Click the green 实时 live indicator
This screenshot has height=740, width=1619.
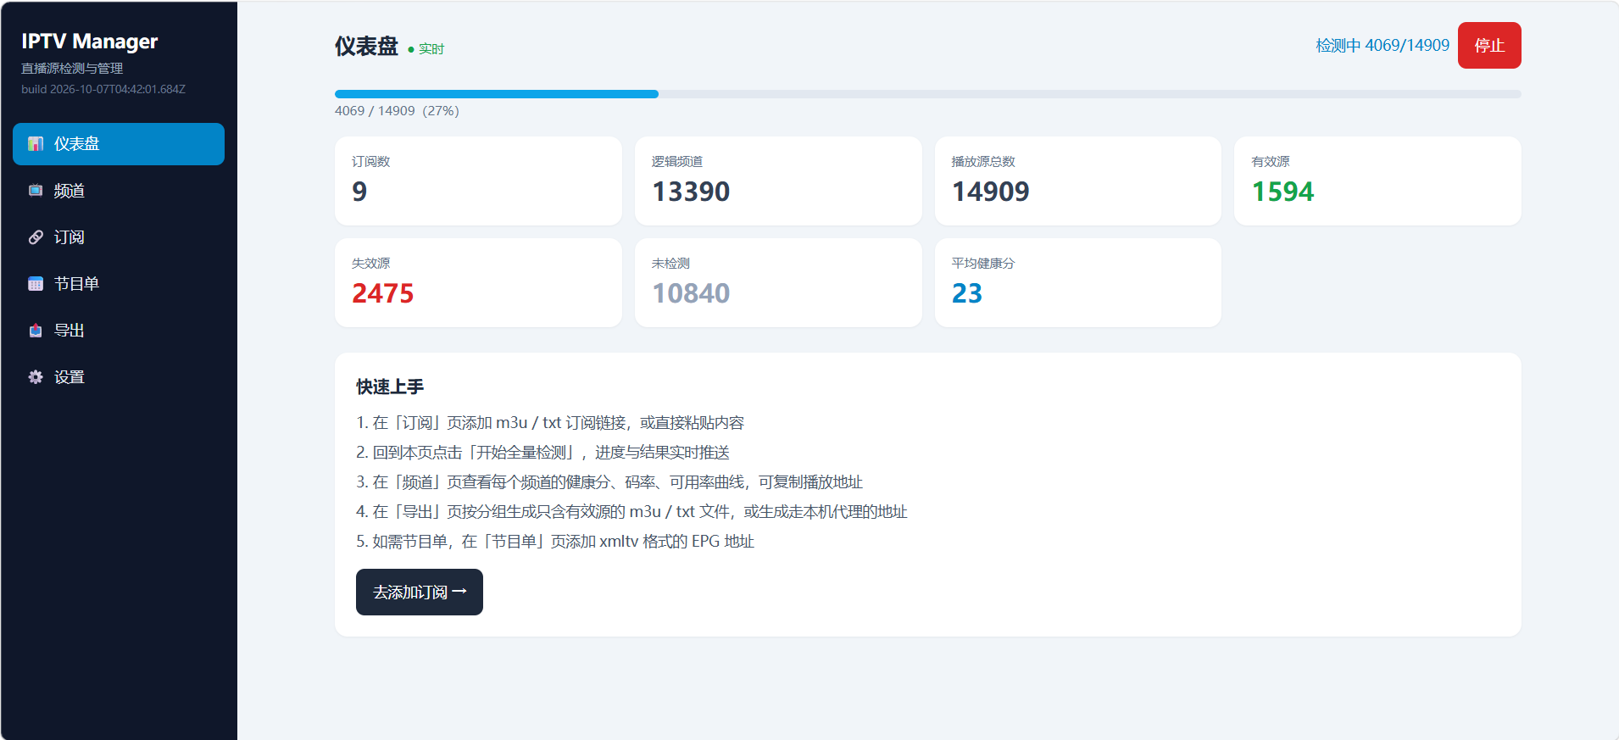tap(426, 49)
